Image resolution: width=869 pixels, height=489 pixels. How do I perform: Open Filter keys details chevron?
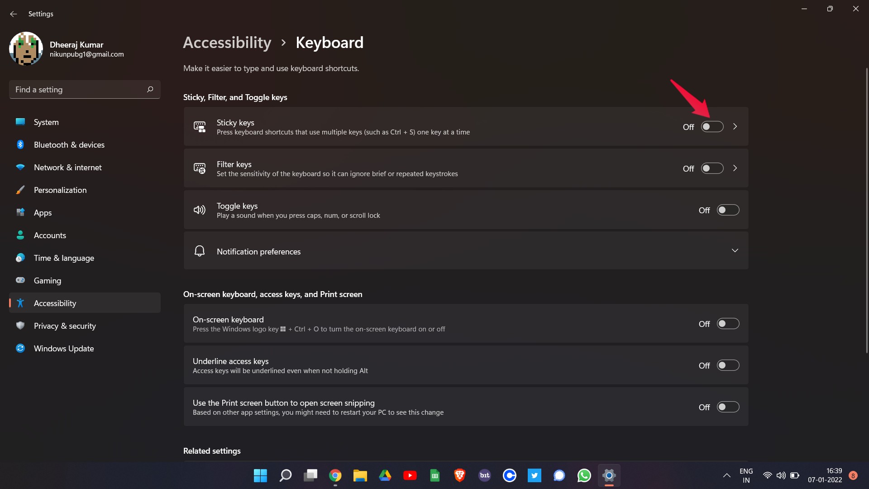[735, 168]
